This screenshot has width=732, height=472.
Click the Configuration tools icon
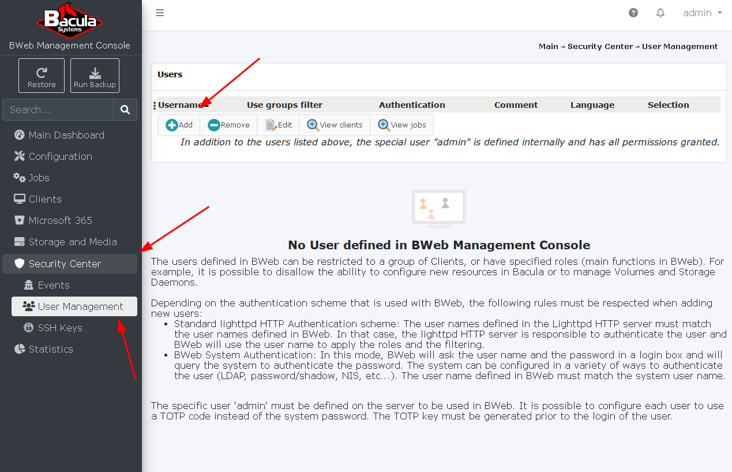20,156
